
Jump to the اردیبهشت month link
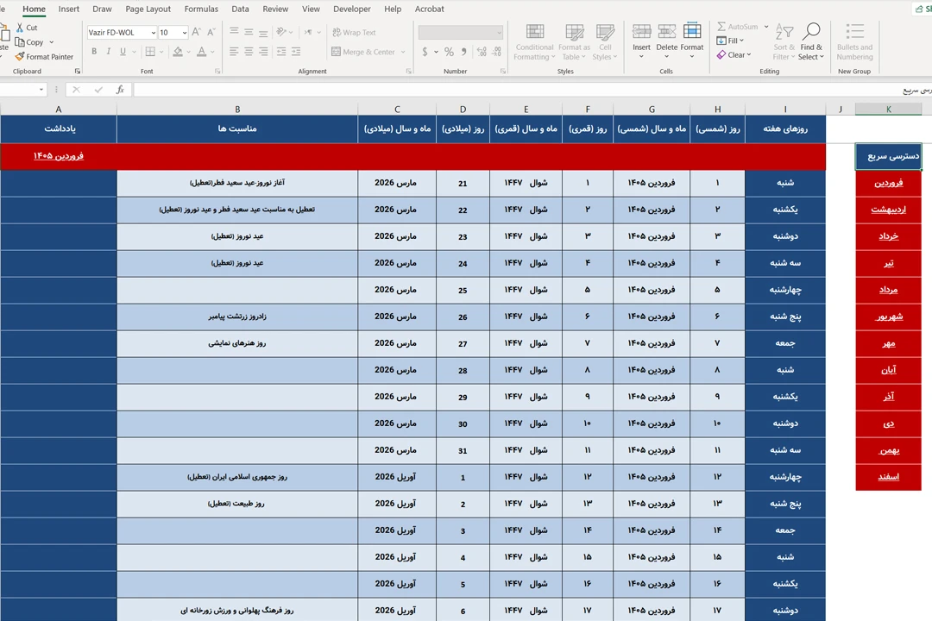tap(888, 210)
